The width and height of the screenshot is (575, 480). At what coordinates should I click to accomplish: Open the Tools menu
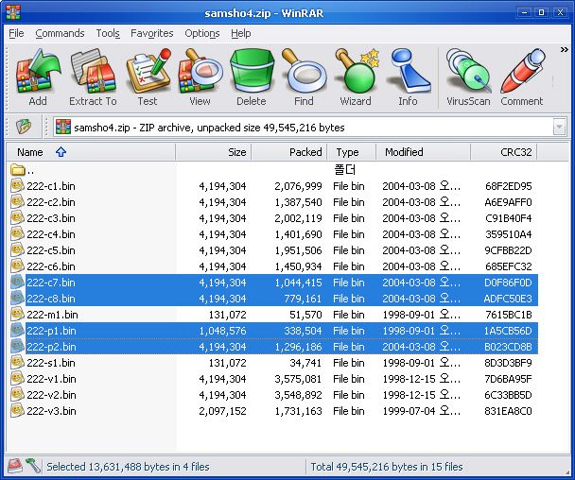pos(108,33)
